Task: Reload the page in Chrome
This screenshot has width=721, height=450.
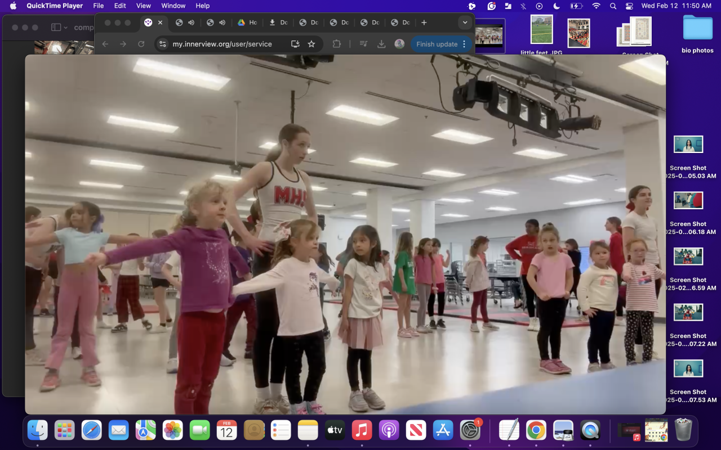Action: (x=141, y=44)
